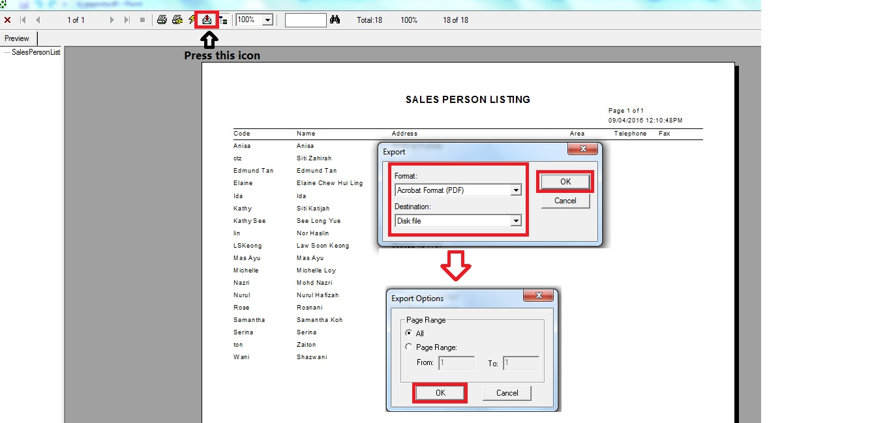This screenshot has height=423, width=887.
Task: Go to the next page arrow
Action: point(112,20)
